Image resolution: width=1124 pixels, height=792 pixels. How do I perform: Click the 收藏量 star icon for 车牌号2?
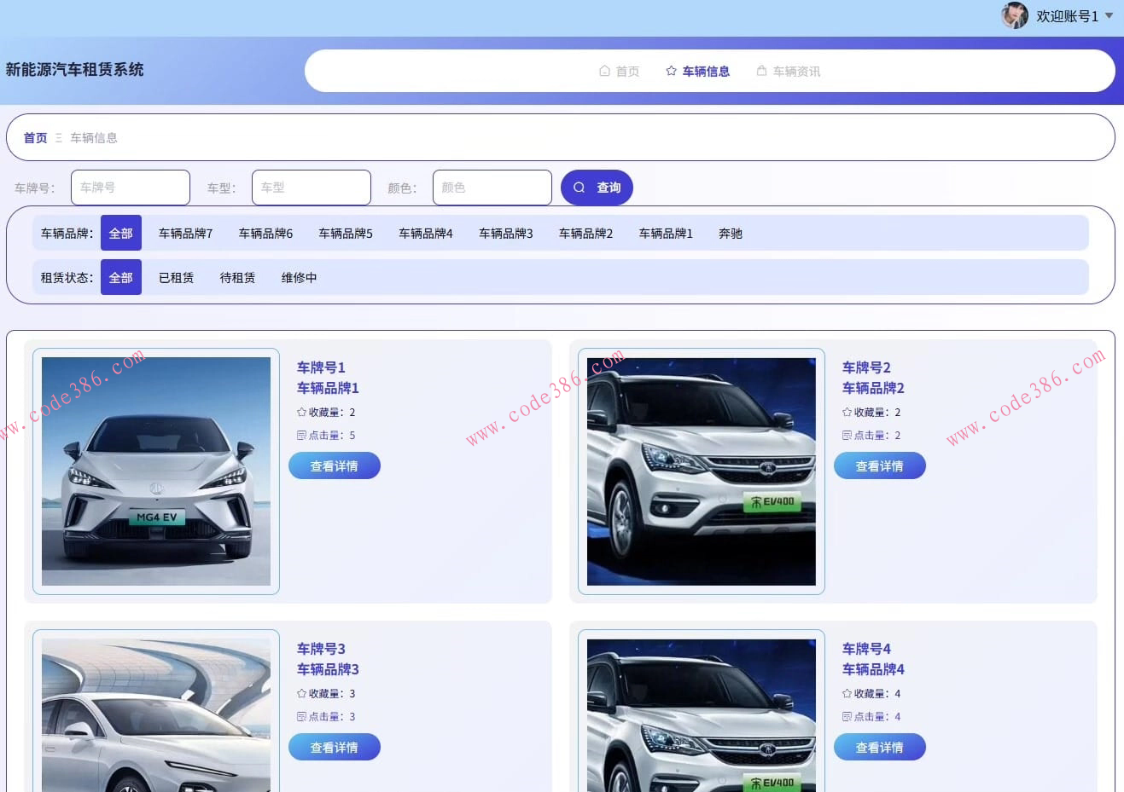click(847, 412)
